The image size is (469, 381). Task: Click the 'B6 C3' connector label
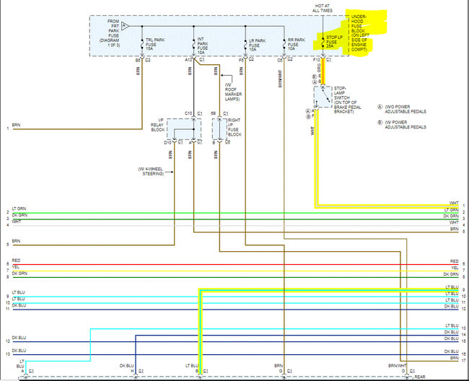(x=142, y=60)
